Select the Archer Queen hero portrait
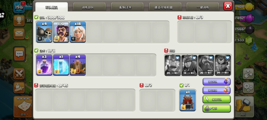 189,65
